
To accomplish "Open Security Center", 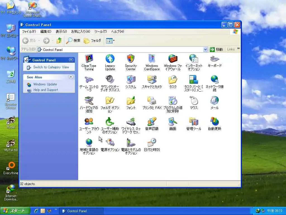I will 131,62.
